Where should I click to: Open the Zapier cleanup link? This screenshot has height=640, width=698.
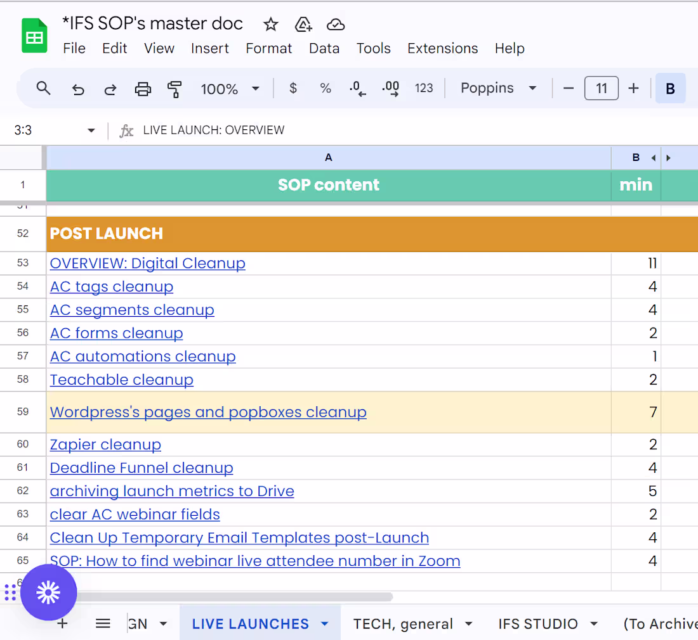(x=105, y=445)
